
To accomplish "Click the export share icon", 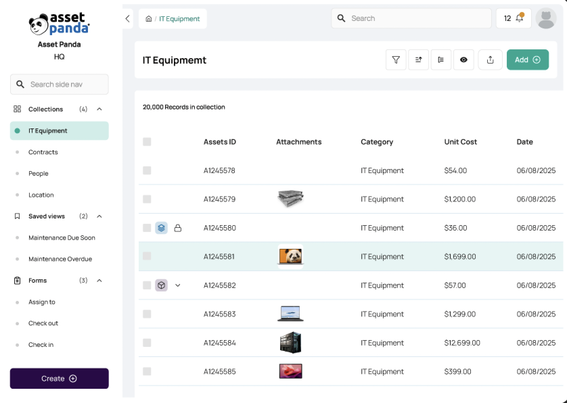I will click(490, 60).
